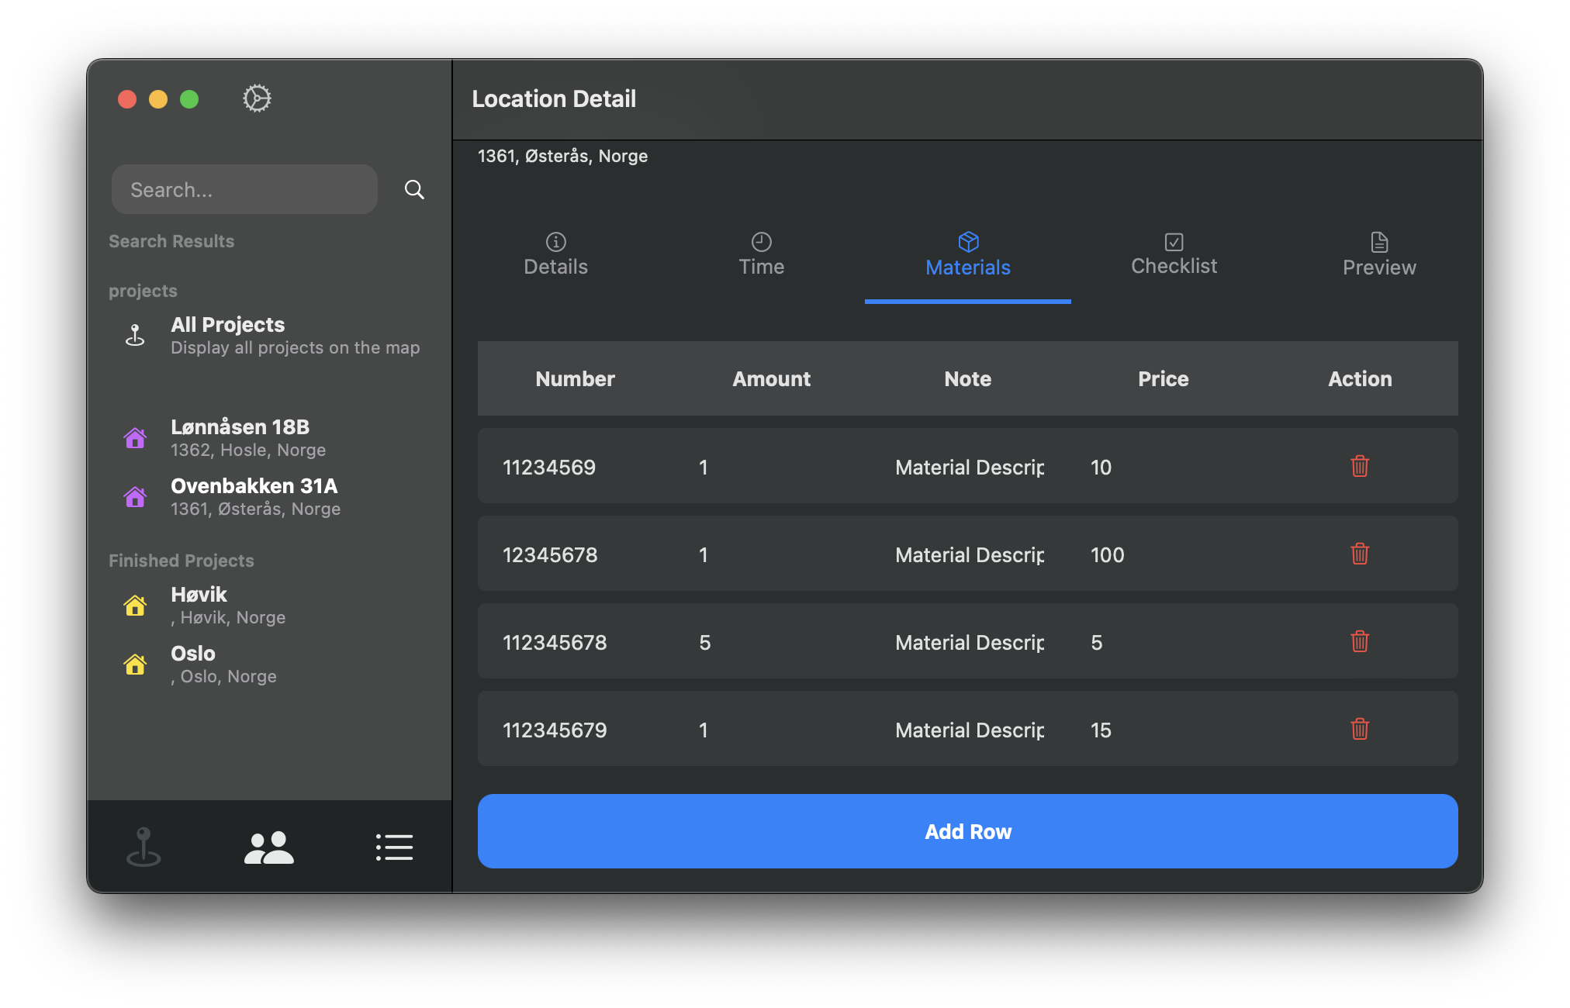1570x1008 pixels.
Task: Open the finished project Høvik
Action: [x=269, y=606]
